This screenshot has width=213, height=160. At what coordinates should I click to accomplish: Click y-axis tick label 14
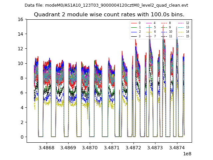(x=21, y=34)
